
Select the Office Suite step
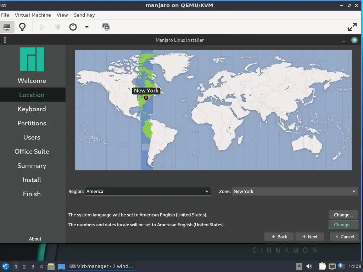tap(32, 152)
